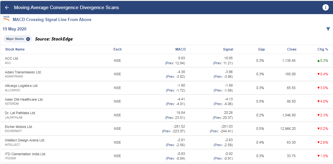Viewport: 333px width, 164px height.
Task: Sort by Stock Name column header
Action: coord(15,49)
